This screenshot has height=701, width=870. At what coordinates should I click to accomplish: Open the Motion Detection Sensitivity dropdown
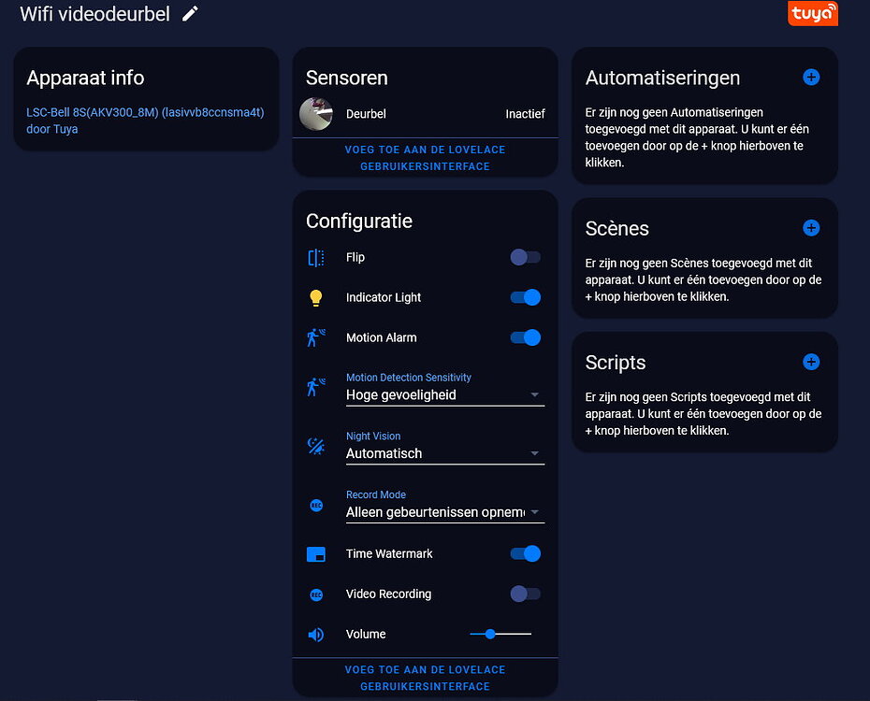coord(535,394)
